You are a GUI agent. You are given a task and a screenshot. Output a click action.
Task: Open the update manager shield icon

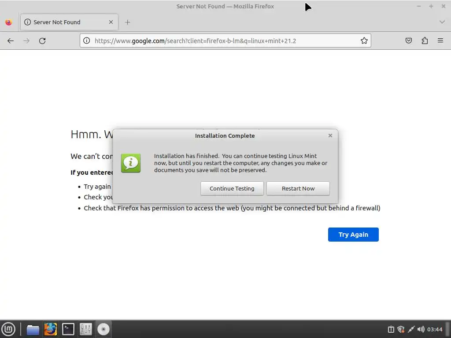[x=401, y=329]
